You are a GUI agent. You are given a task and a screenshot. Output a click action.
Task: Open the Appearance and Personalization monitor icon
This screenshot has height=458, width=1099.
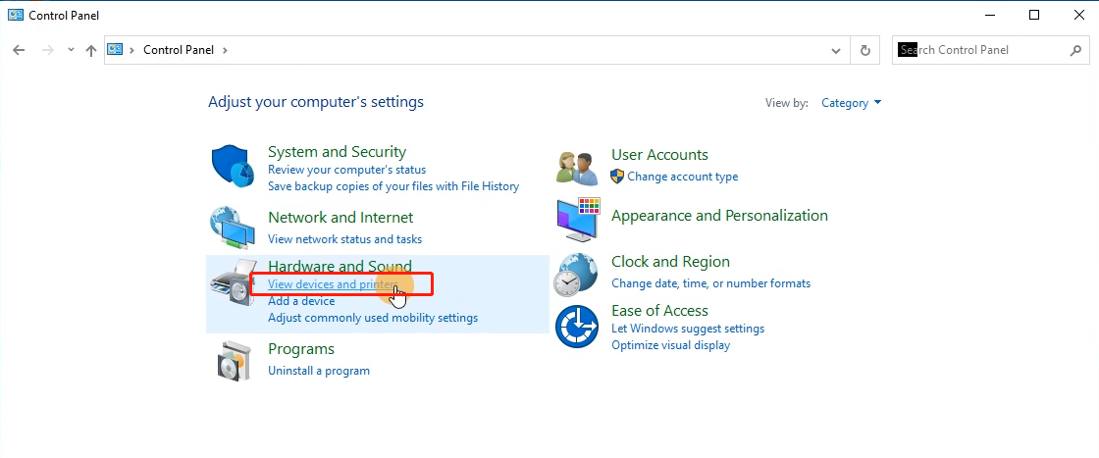[x=578, y=220]
